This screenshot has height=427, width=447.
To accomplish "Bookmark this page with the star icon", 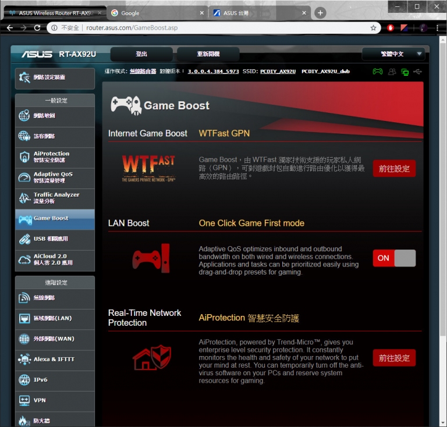I will [x=373, y=28].
